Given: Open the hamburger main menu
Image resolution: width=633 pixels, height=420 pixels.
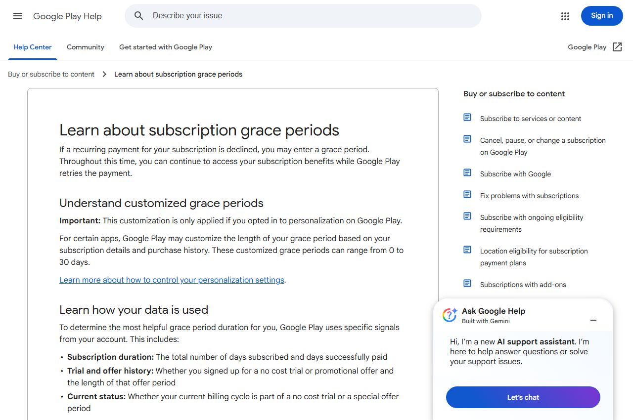Looking at the screenshot, I should [18, 16].
